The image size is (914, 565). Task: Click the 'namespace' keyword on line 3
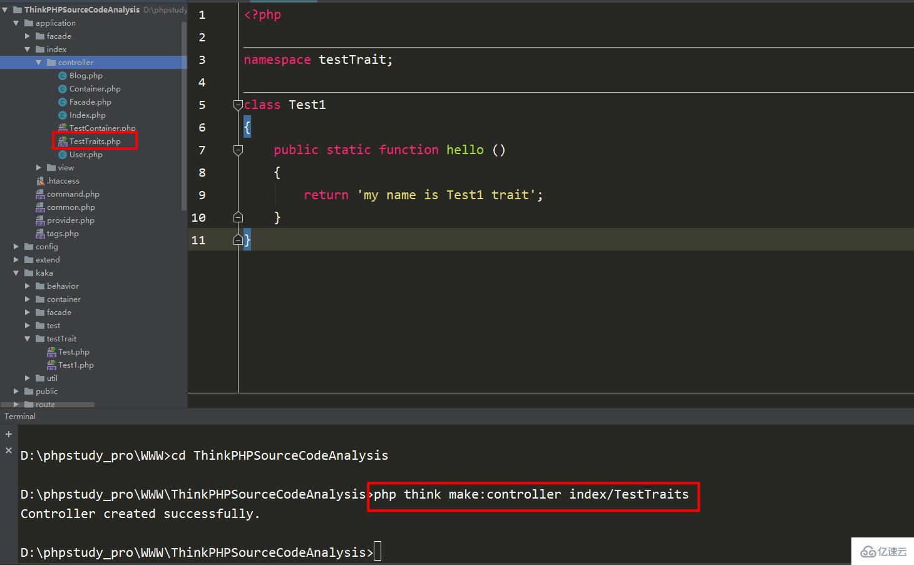(x=277, y=60)
